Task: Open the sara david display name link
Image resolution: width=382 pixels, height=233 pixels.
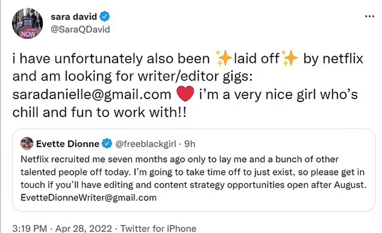Action: [74, 17]
